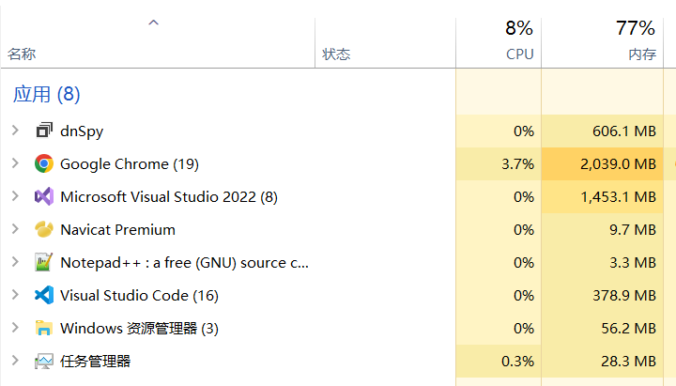Viewport: 676px width, 386px height.
Task: Select the 任务管理器 icon
Action: [x=44, y=361]
